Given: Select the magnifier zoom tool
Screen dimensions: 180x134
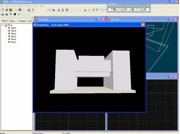Looking at the screenshot, I should (11, 14).
